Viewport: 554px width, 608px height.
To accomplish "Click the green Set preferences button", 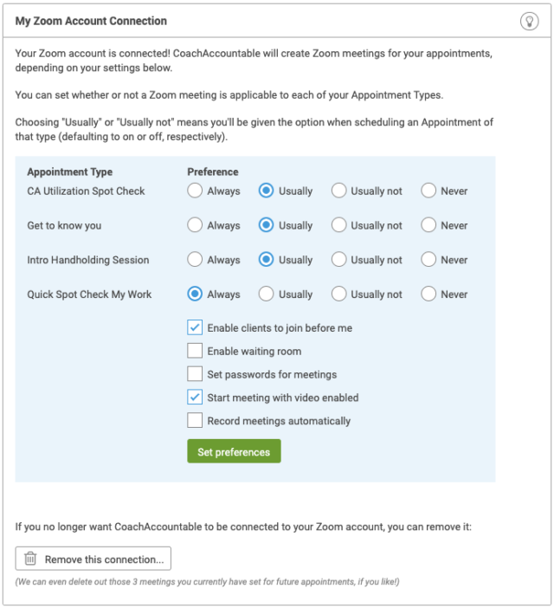I will click(x=234, y=451).
